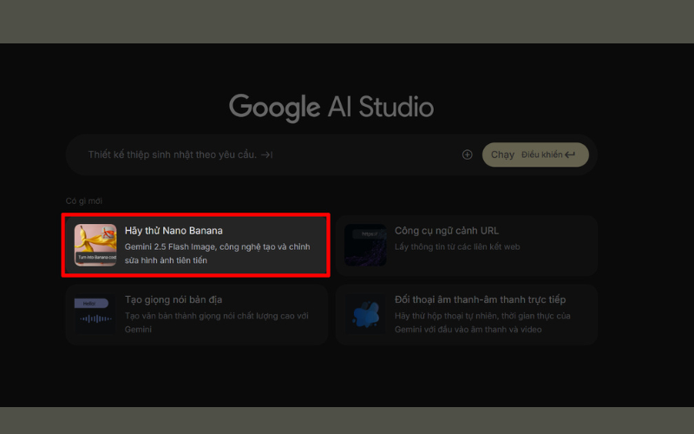This screenshot has width=694, height=434.
Task: Click the Enter key arrow icon on Chạy button
Action: [570, 155]
